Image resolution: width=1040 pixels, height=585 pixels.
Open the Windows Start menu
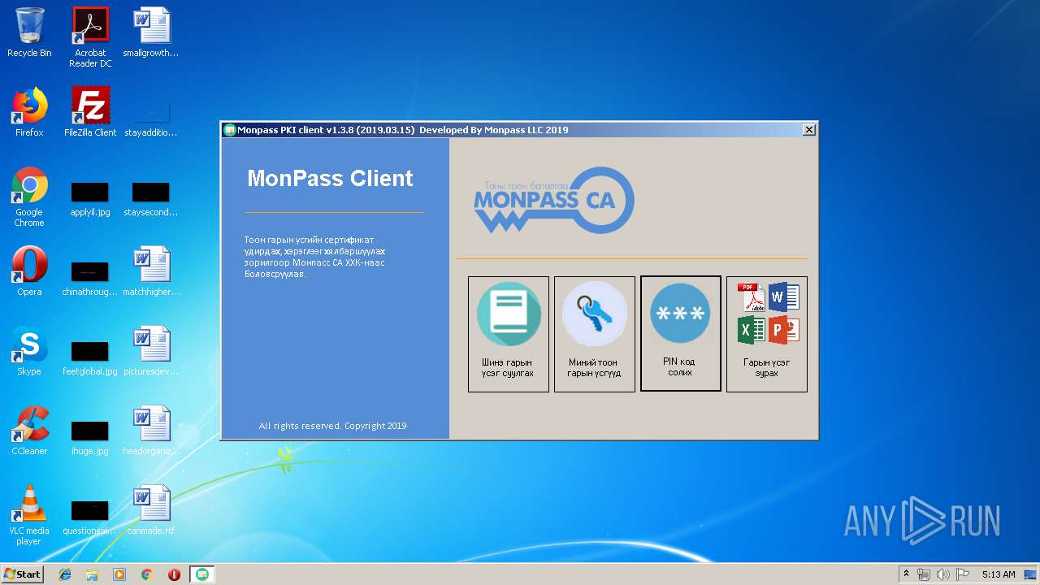coord(23,574)
